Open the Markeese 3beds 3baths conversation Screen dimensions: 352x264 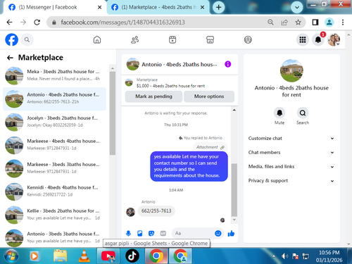coord(54,168)
